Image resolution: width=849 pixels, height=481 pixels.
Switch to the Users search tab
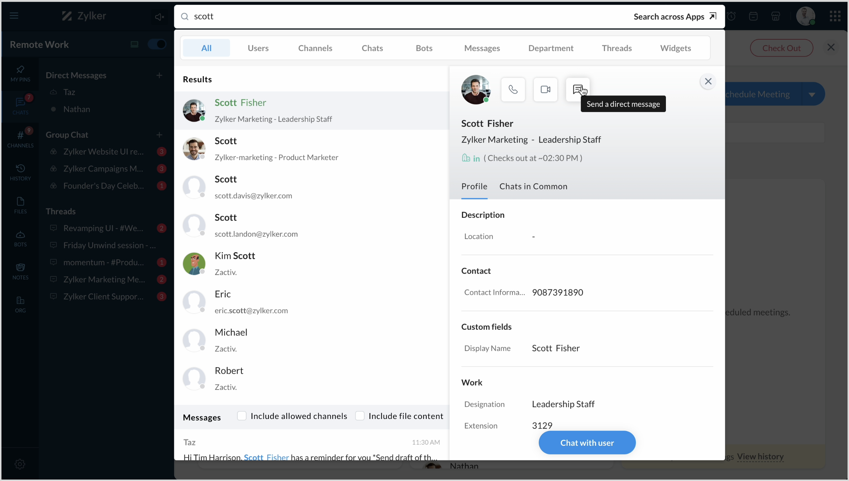tap(258, 48)
